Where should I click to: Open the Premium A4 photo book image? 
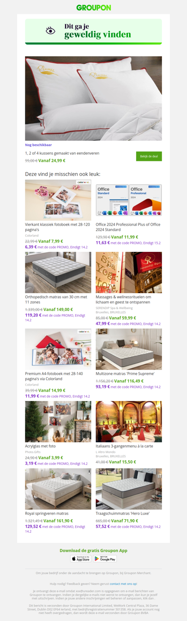[x=58, y=349]
